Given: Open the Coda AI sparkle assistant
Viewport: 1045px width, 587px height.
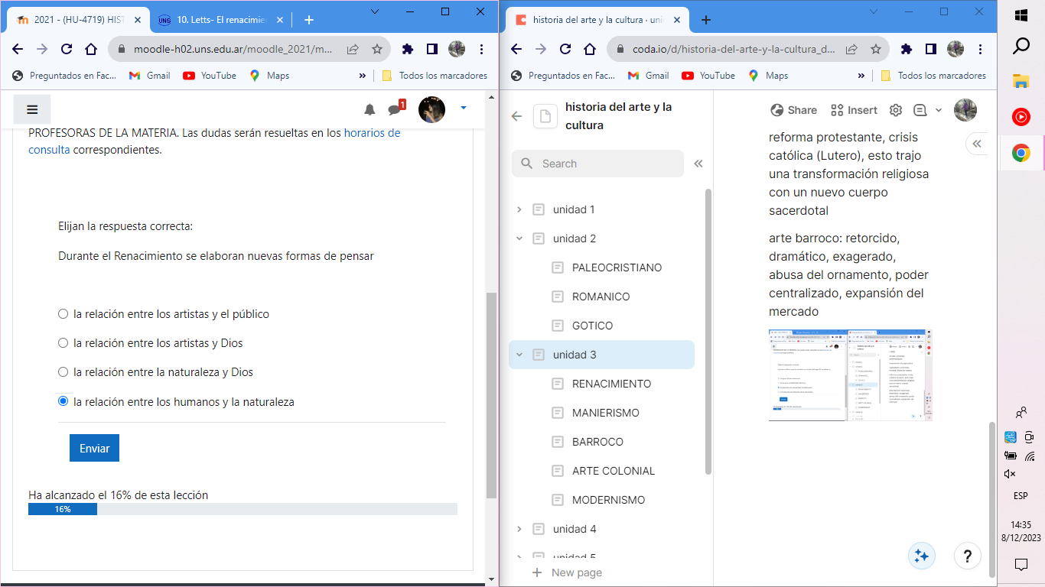Looking at the screenshot, I should (922, 556).
